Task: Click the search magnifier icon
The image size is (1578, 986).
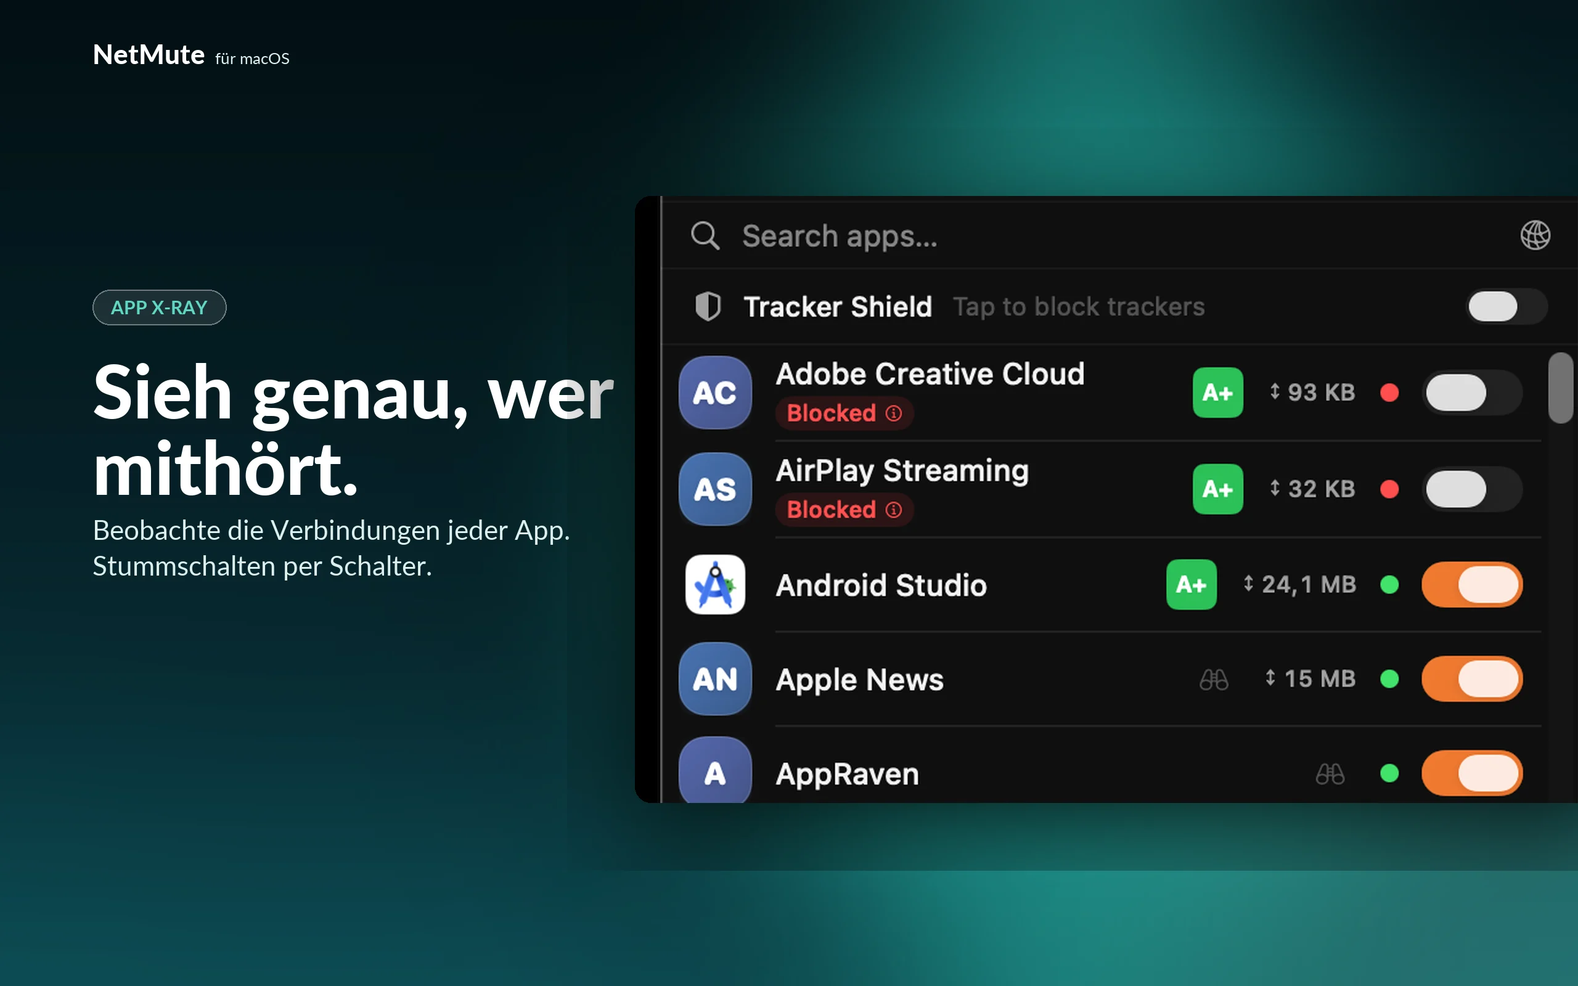Action: pyautogui.click(x=705, y=235)
